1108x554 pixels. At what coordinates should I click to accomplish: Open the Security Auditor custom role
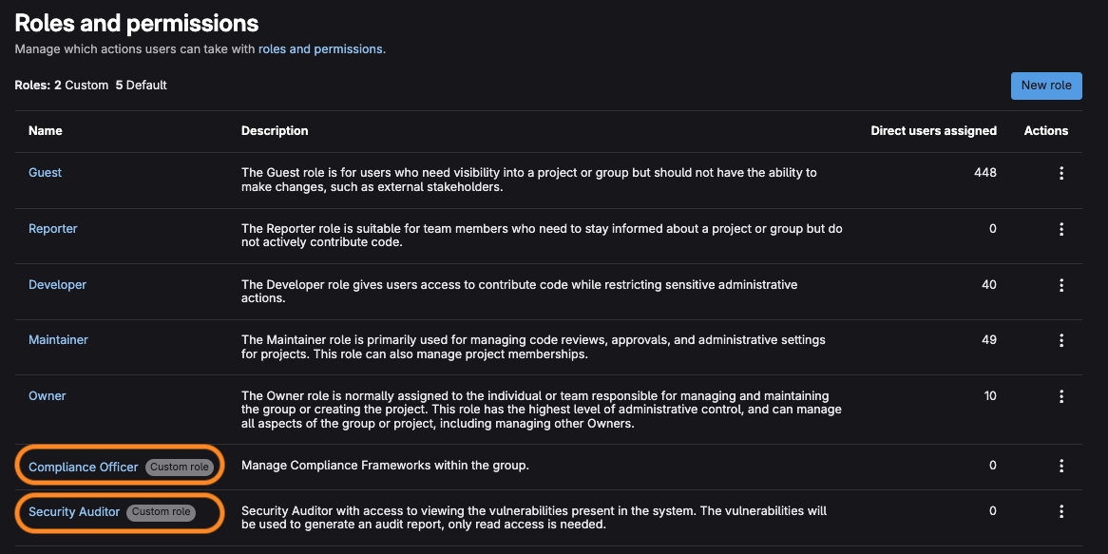pyautogui.click(x=73, y=511)
